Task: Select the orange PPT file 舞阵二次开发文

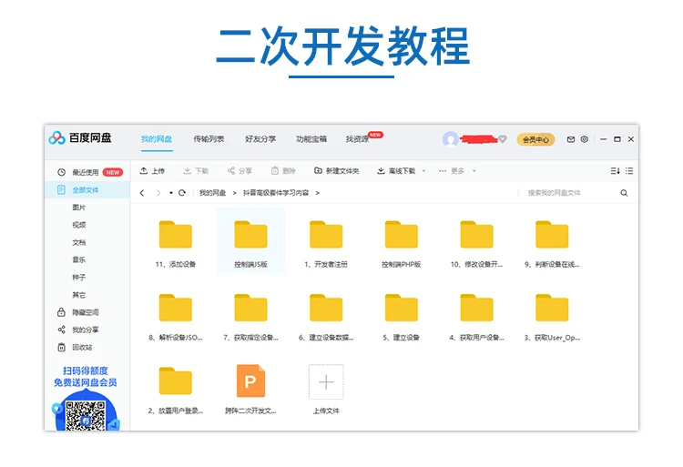Action: pyautogui.click(x=250, y=381)
